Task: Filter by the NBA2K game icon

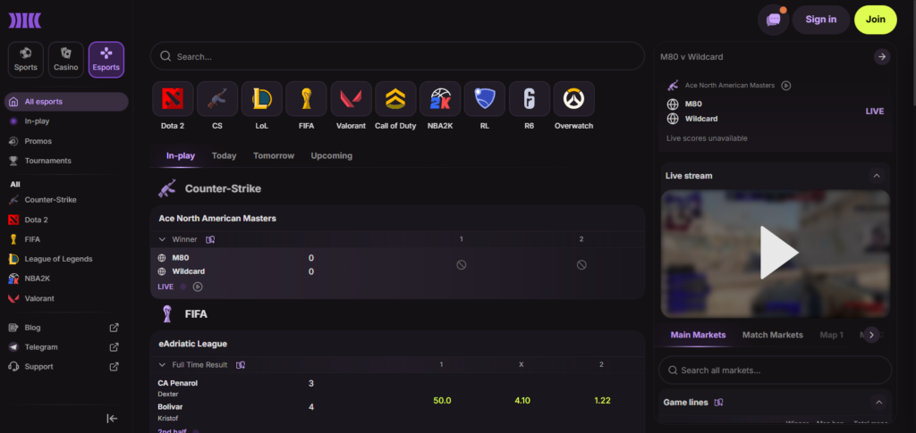Action: [440, 99]
